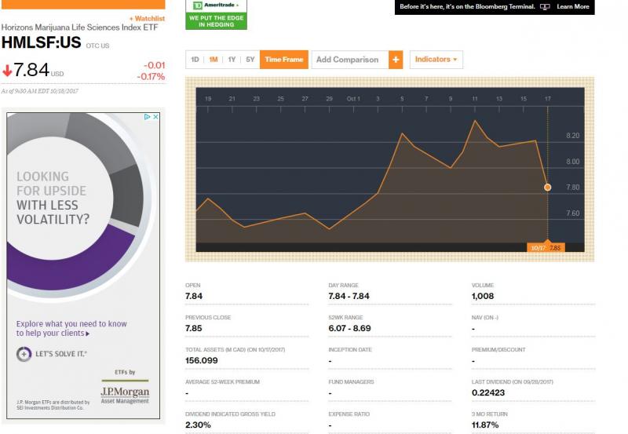Click the red down-arrow price indicator
Image resolution: width=628 pixels, height=434 pixels.
coord(7,71)
